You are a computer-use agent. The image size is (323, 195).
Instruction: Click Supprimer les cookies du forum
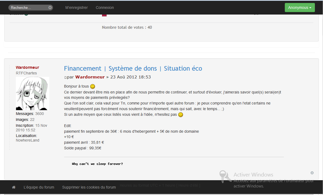click(89, 187)
